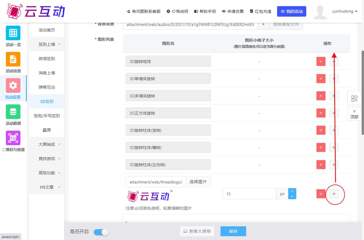Select 微信签到 in the side menu
This screenshot has width=364, height=240.
point(47,59)
